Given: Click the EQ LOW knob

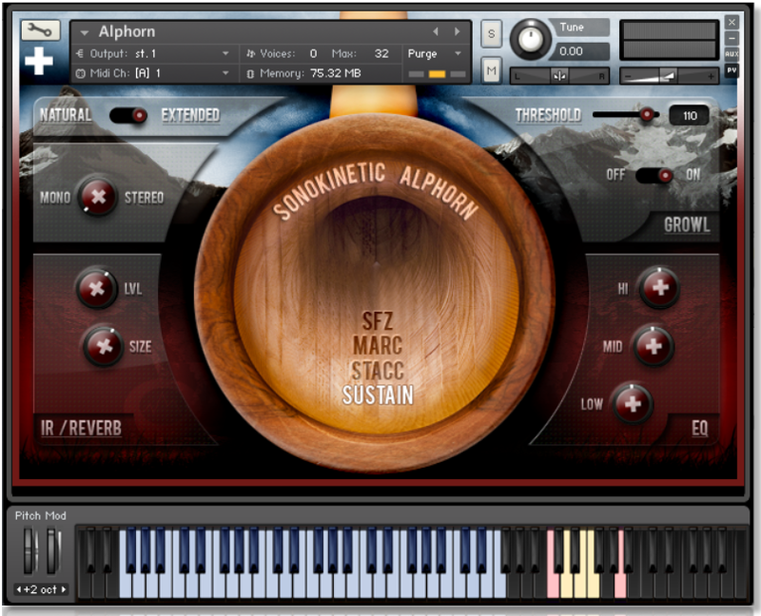Looking at the screenshot, I should click(x=632, y=404).
